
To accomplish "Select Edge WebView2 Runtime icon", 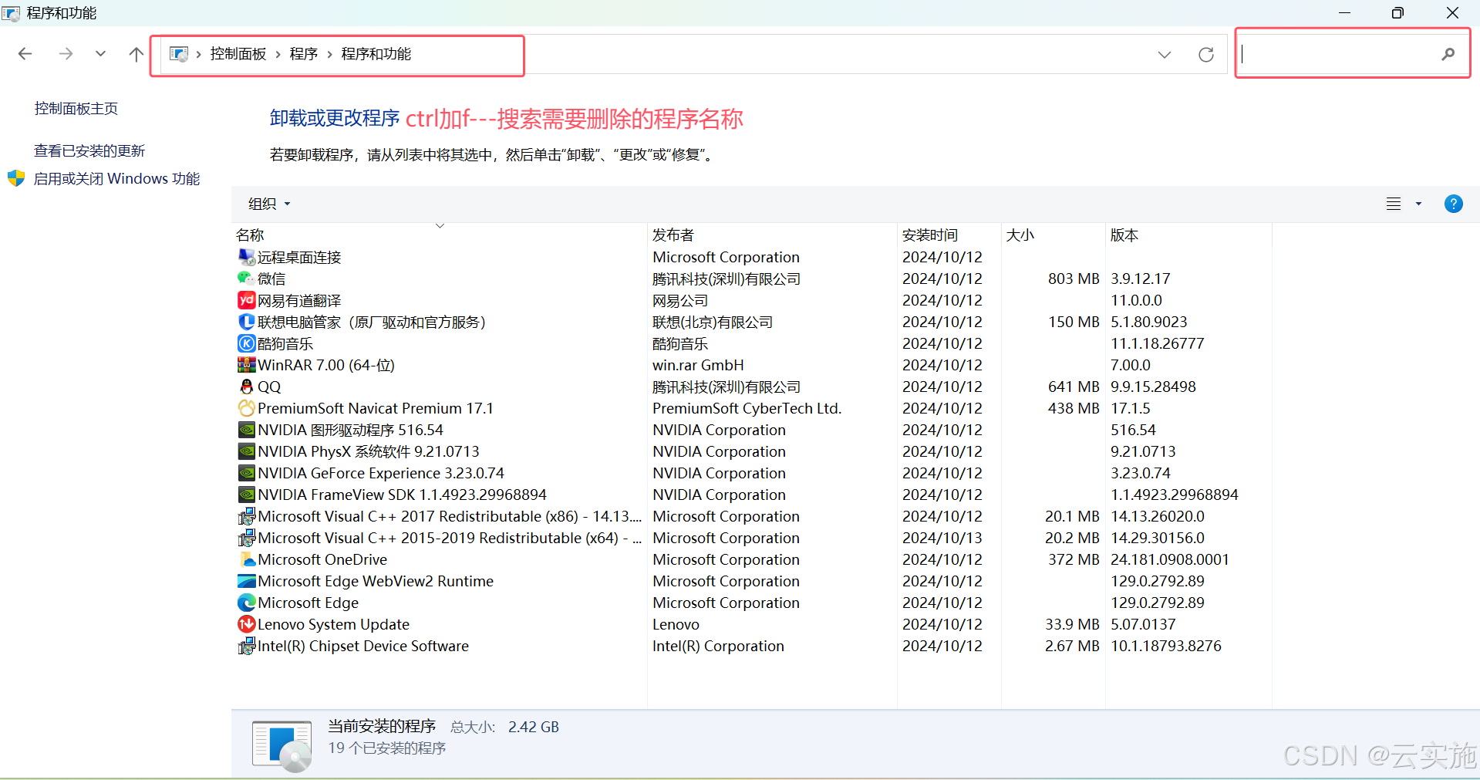I will tap(247, 581).
